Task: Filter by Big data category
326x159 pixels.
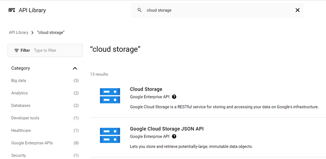Action: click(x=19, y=81)
